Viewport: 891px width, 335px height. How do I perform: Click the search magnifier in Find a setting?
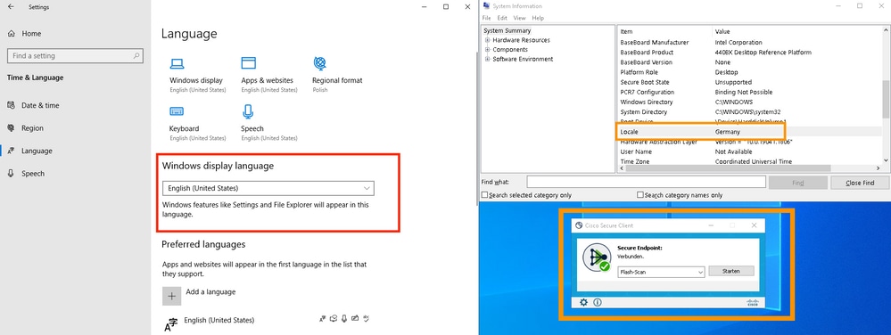[136, 56]
